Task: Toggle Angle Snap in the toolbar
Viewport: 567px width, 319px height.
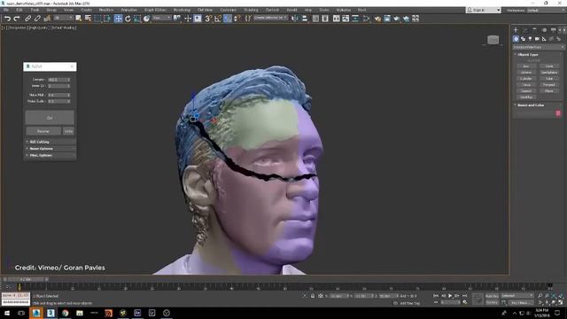Action: (x=218, y=19)
